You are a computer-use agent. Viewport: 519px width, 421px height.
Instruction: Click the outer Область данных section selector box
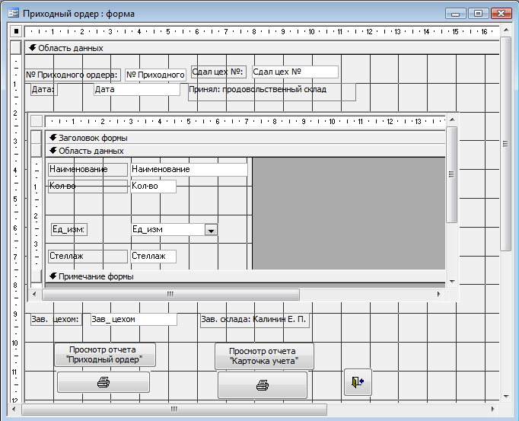[x=16, y=47]
